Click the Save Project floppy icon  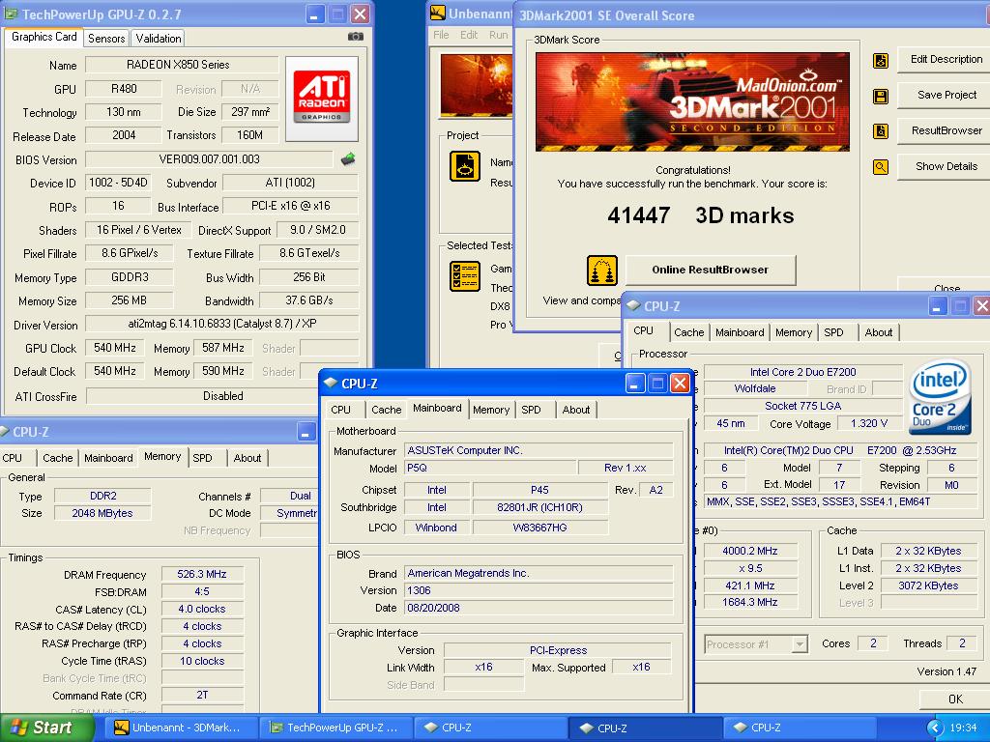[881, 96]
